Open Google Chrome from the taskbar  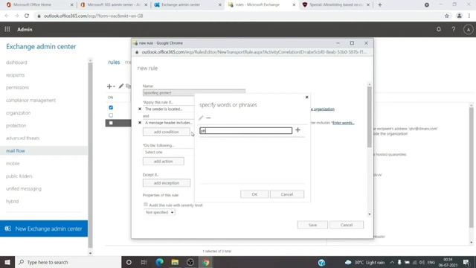(x=206, y=262)
